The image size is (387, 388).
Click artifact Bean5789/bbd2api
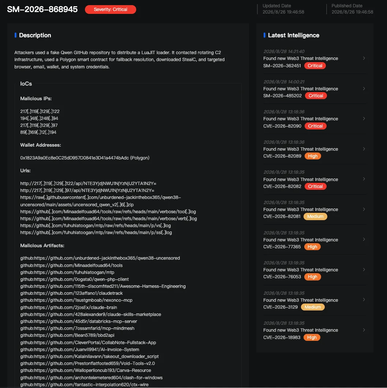click(x=67, y=335)
